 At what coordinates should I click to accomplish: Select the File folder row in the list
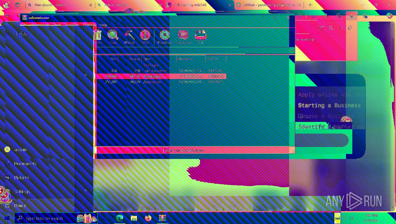161,65
